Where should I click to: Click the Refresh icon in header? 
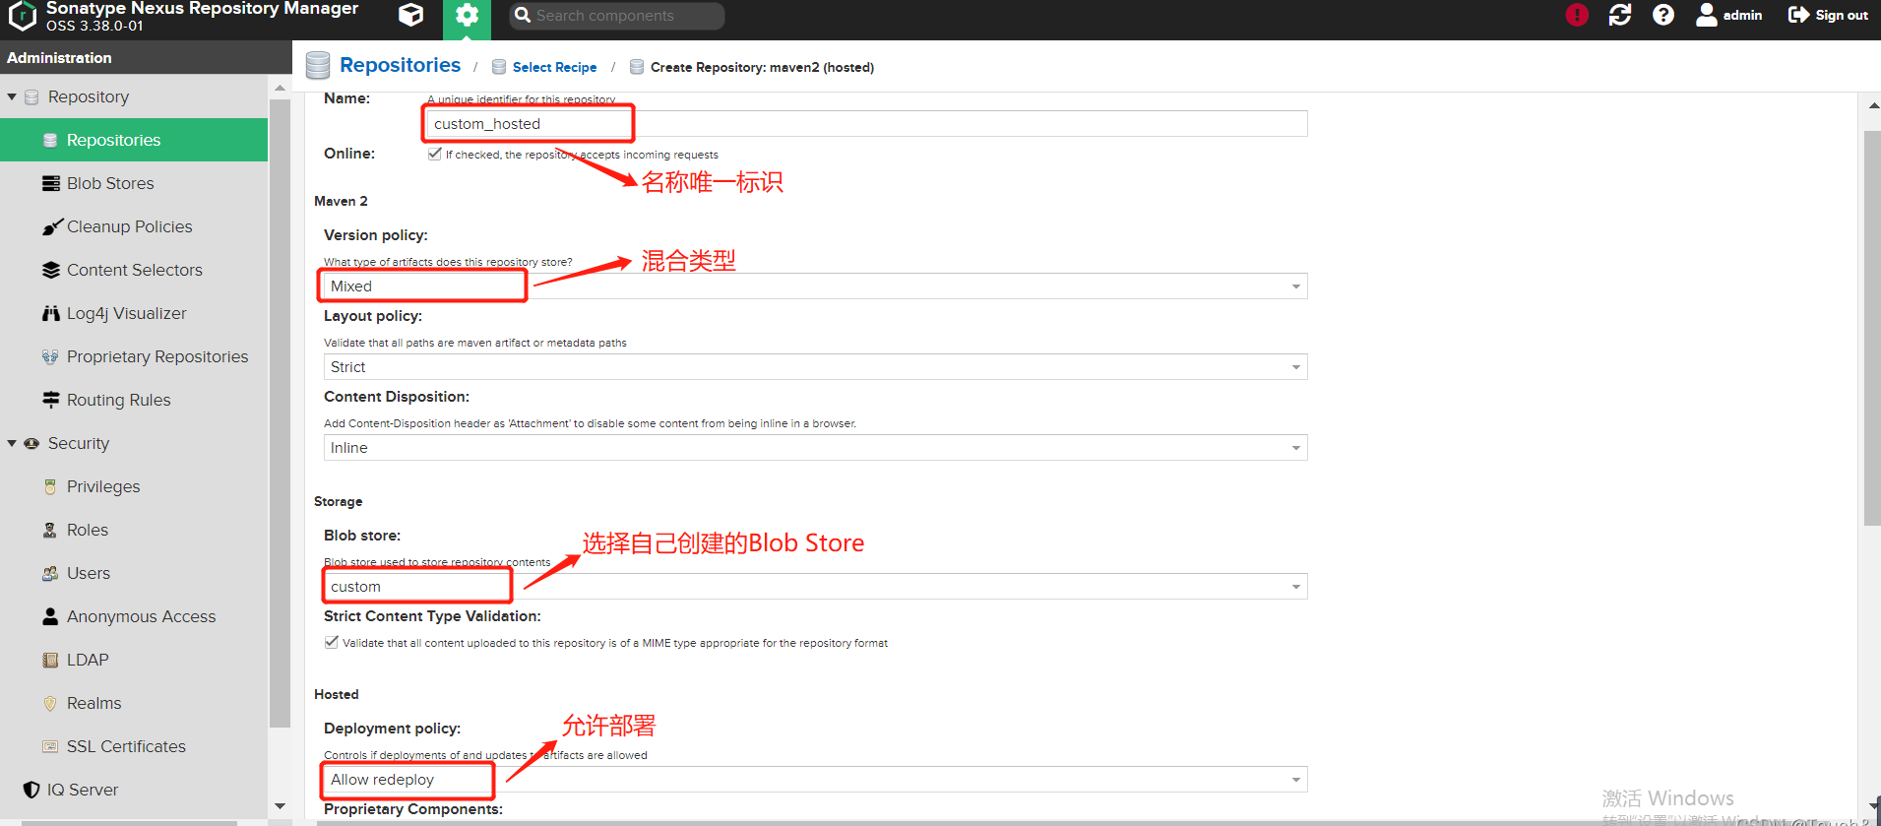pyautogui.click(x=1620, y=15)
